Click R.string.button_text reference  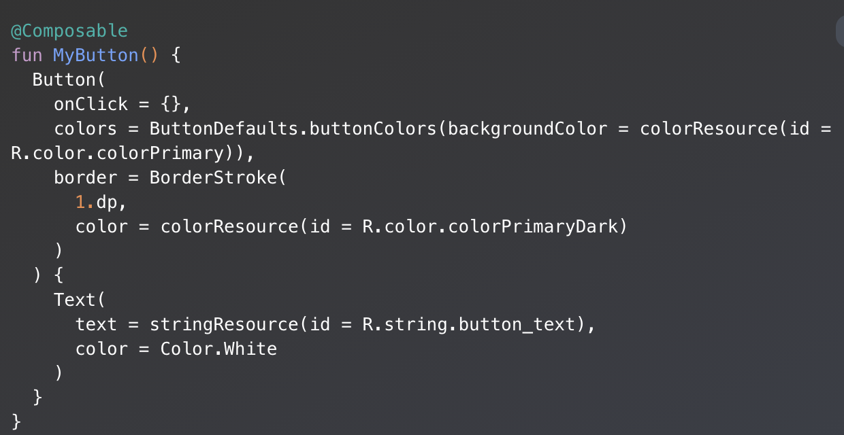(468, 324)
